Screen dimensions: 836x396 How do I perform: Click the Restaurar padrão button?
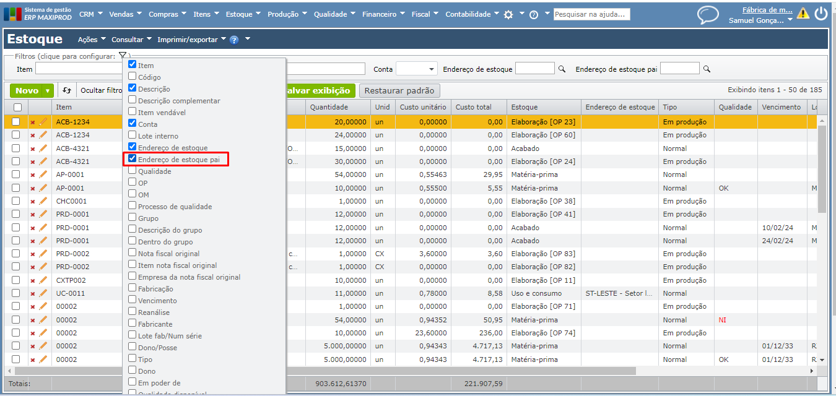(399, 91)
